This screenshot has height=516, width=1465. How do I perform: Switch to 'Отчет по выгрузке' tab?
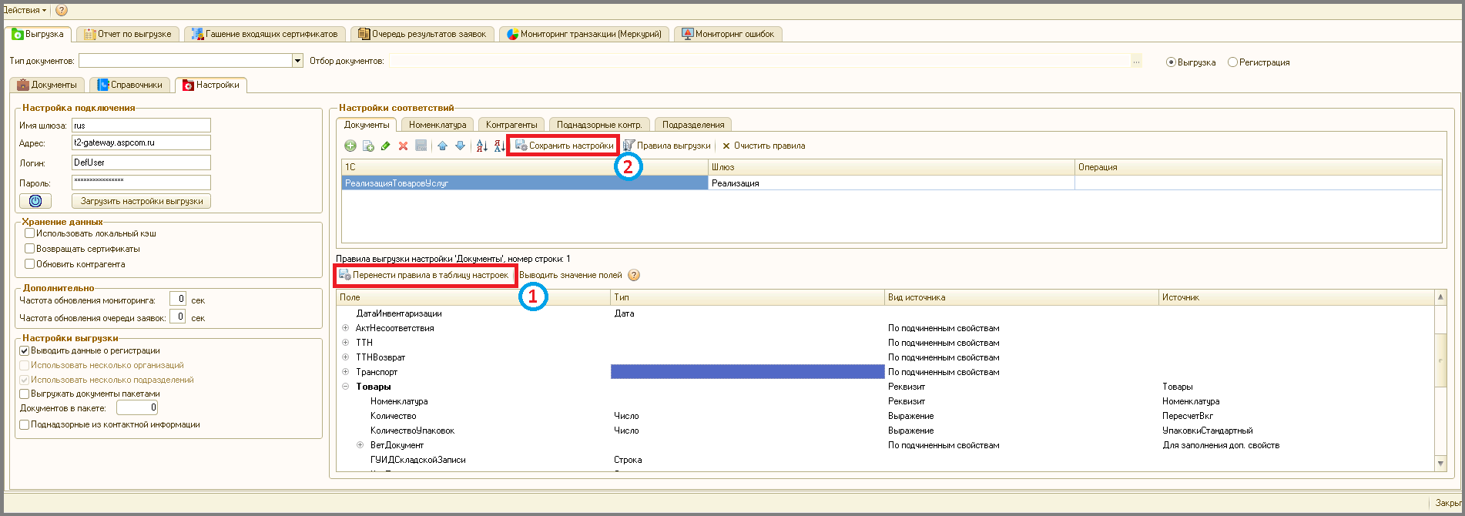129,34
